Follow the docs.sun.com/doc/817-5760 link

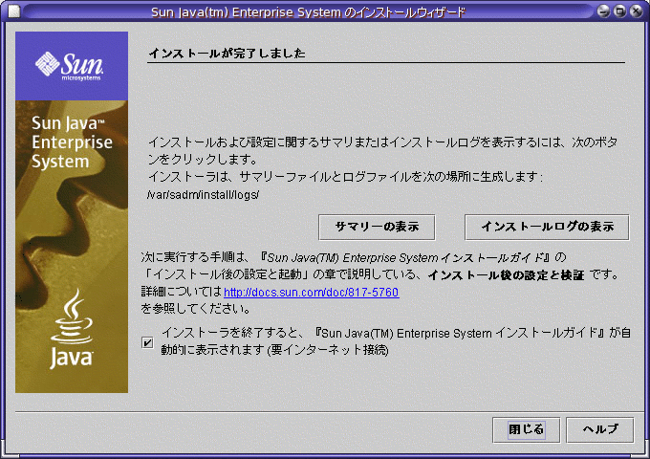tap(312, 293)
